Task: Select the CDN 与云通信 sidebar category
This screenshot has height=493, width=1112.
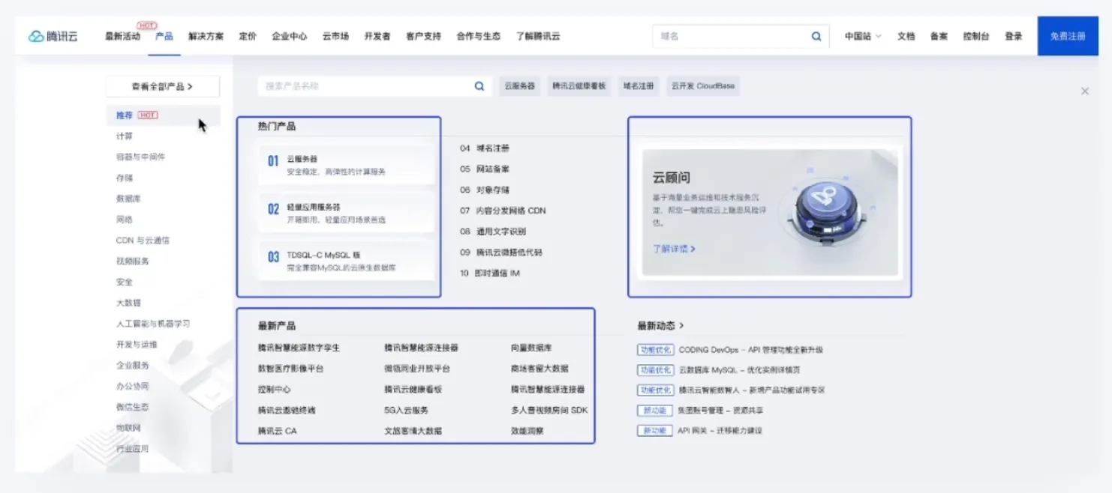Action: (x=143, y=241)
